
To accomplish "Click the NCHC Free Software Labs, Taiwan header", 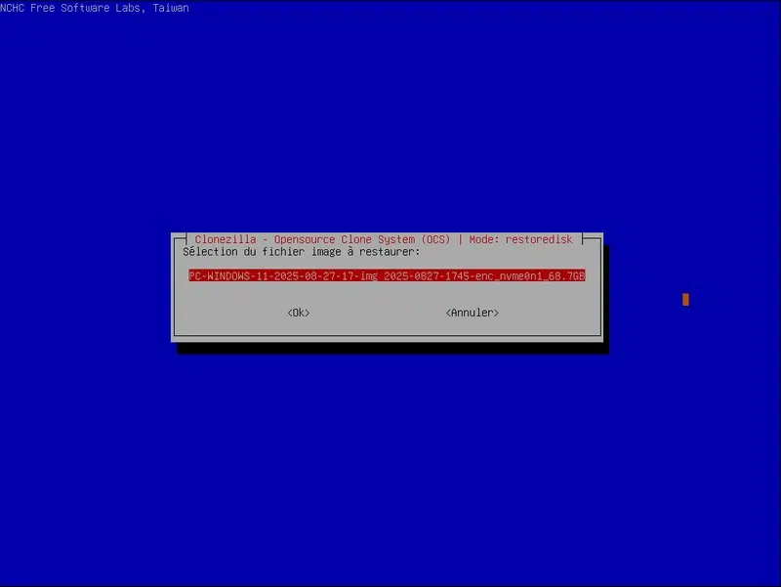I will 95,8.
